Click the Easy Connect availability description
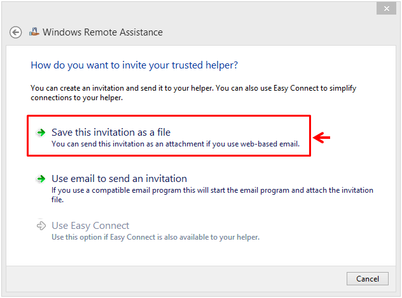402x298 pixels. (156, 237)
